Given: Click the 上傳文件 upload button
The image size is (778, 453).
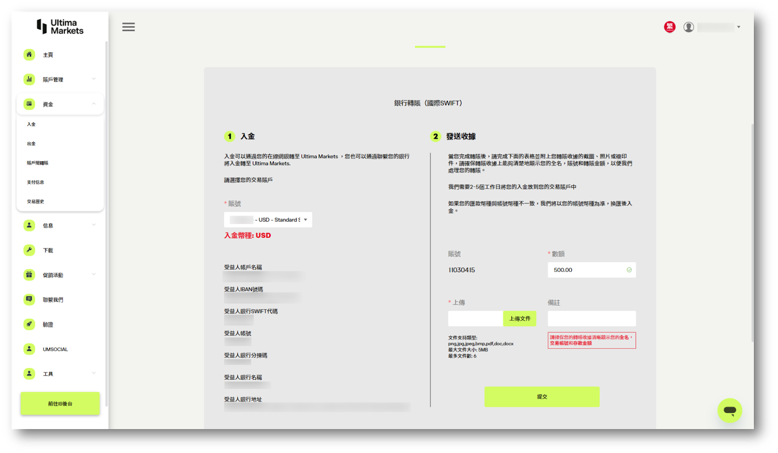Looking at the screenshot, I should coord(519,318).
